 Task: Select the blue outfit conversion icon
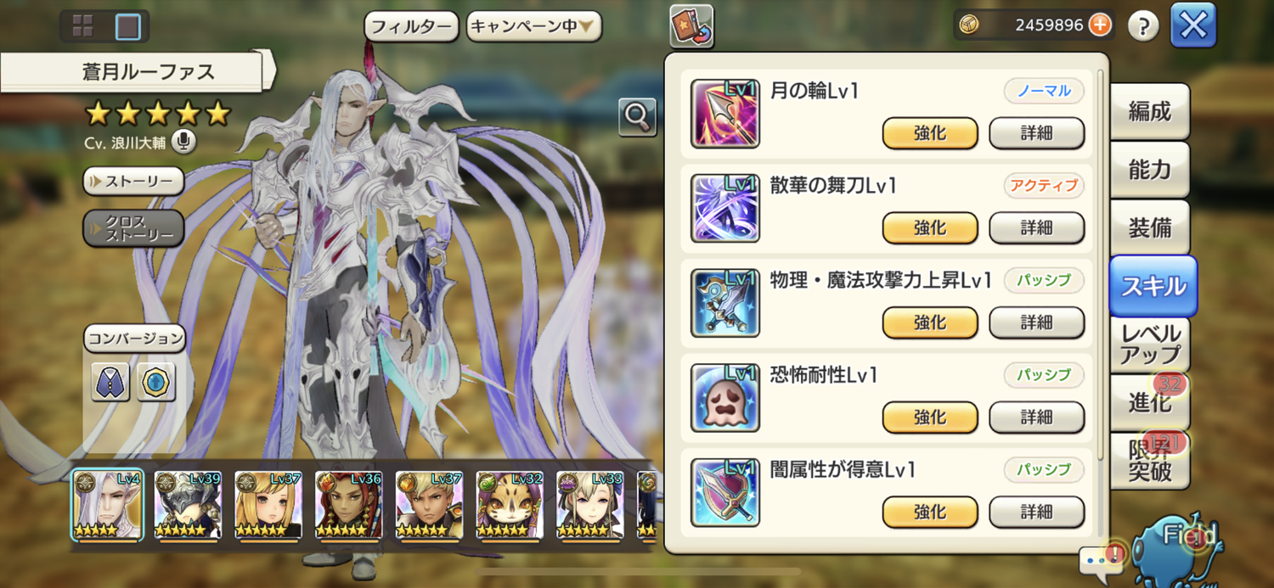110,382
